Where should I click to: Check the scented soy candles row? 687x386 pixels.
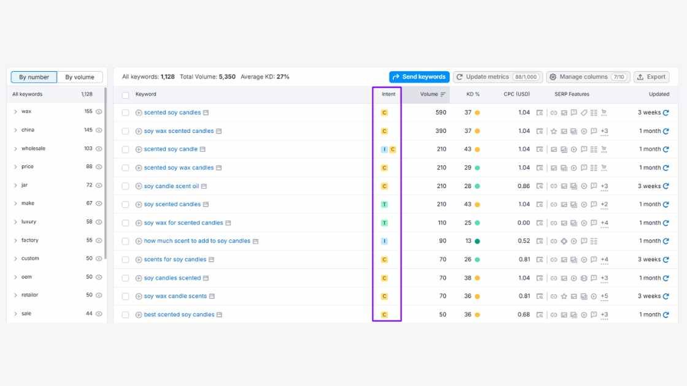coord(126,113)
